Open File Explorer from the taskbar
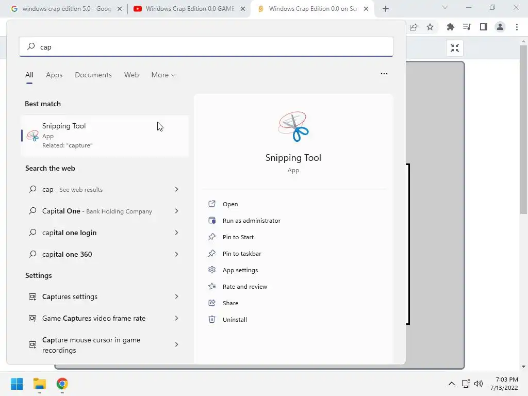The height and width of the screenshot is (396, 528). point(39,384)
